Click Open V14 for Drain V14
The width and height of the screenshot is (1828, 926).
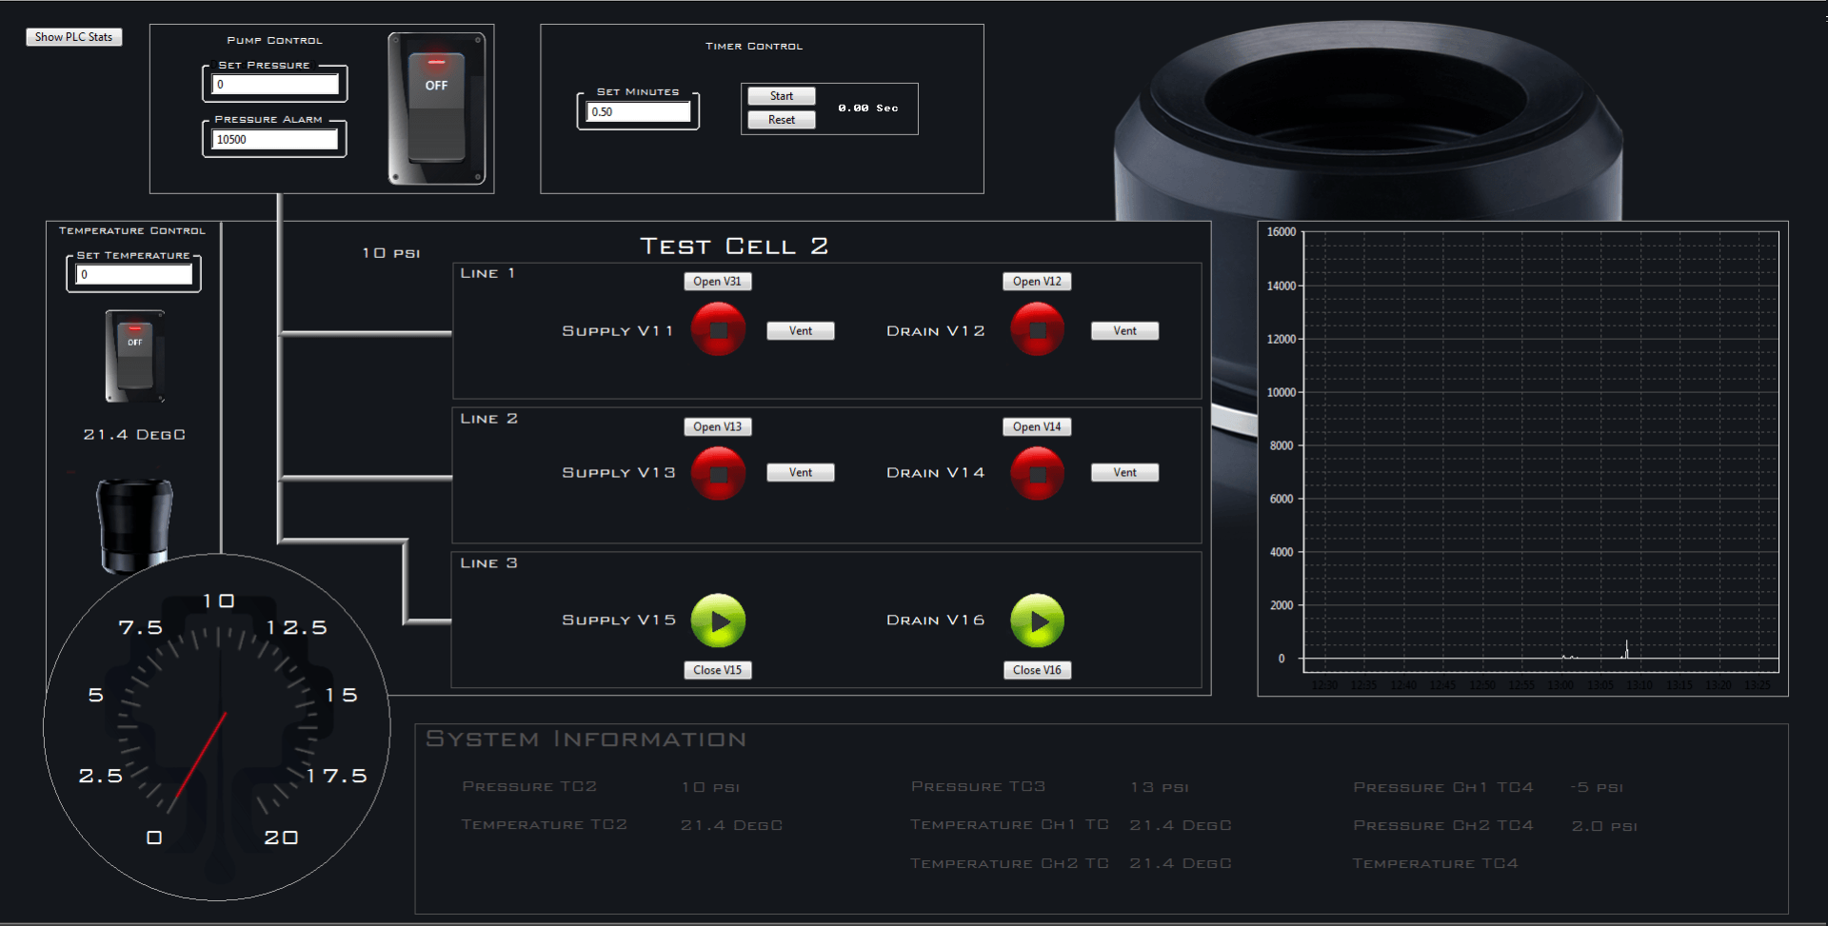[x=1036, y=426]
